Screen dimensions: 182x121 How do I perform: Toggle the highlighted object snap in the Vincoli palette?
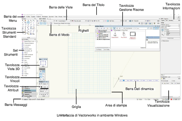[x=43, y=71]
